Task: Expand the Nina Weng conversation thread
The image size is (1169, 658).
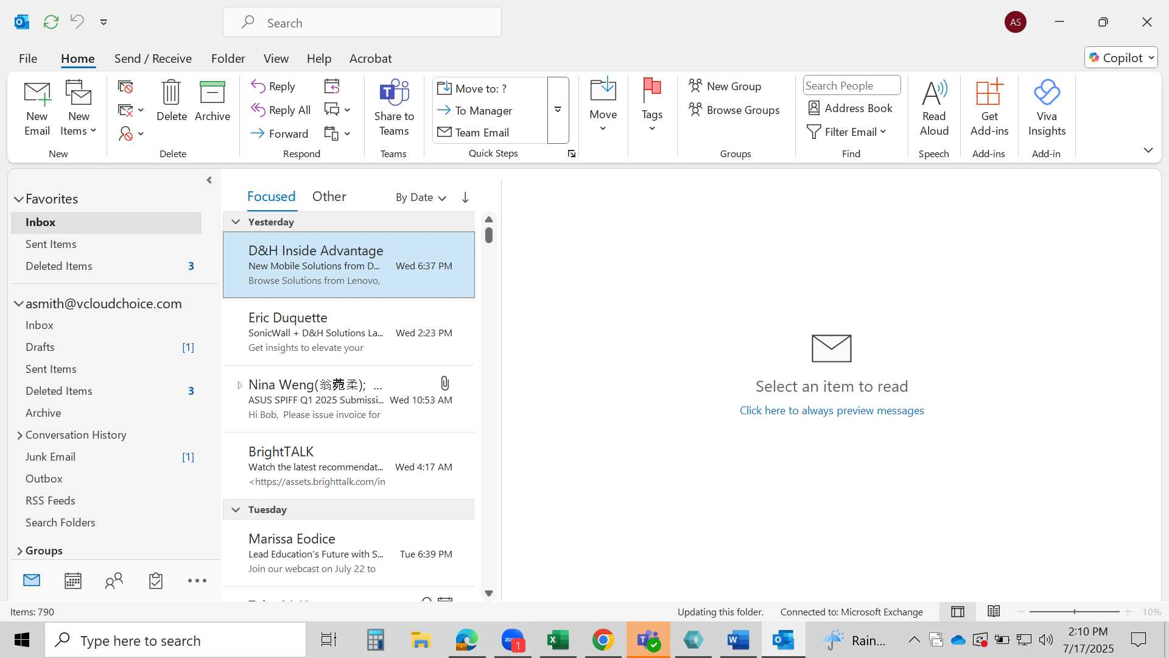Action: click(x=239, y=385)
